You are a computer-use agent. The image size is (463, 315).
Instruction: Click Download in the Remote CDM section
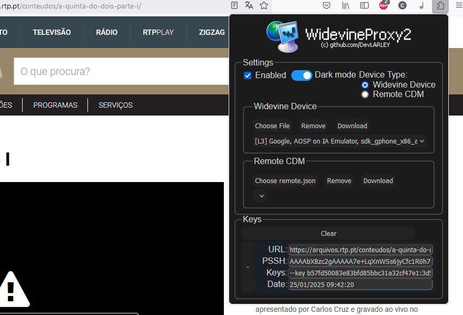(x=378, y=181)
